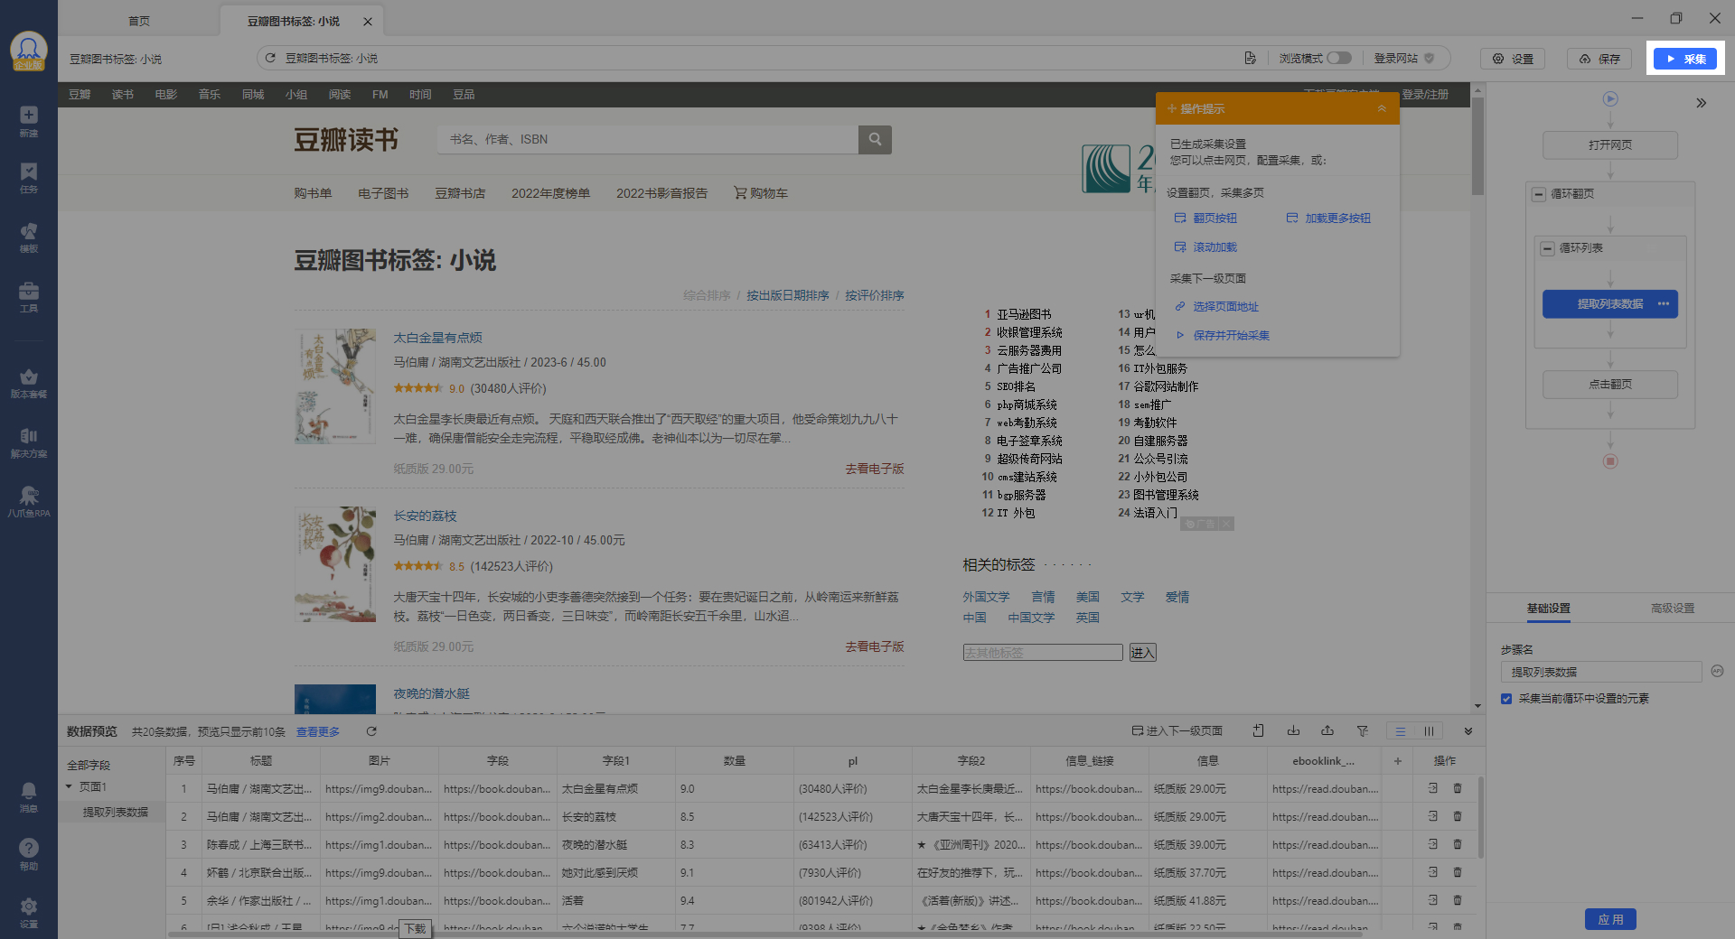This screenshot has height=939, width=1735.
Task: Collapse the 循环翻页 loop box
Action: 1539,194
